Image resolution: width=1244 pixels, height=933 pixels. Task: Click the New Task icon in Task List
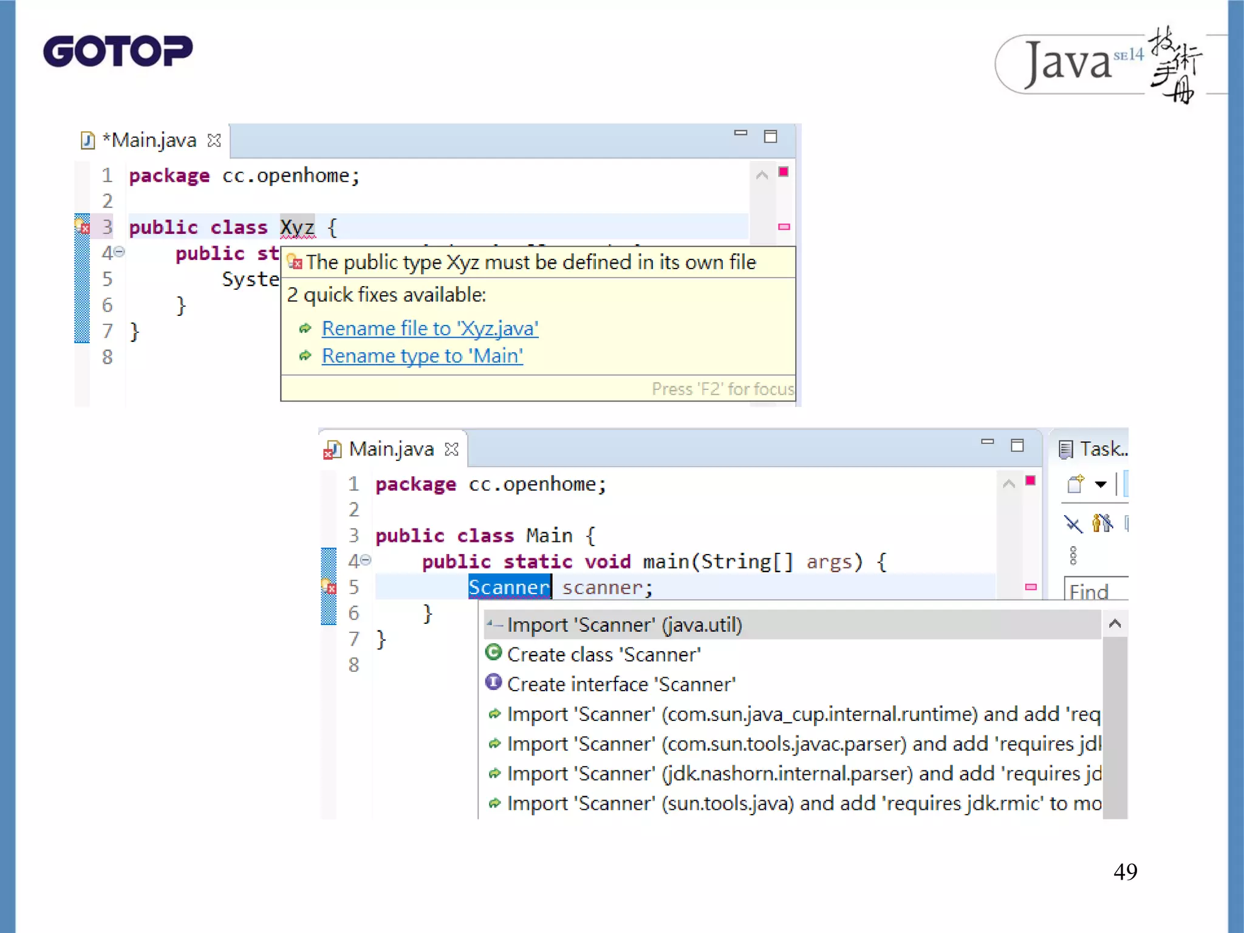click(1076, 484)
